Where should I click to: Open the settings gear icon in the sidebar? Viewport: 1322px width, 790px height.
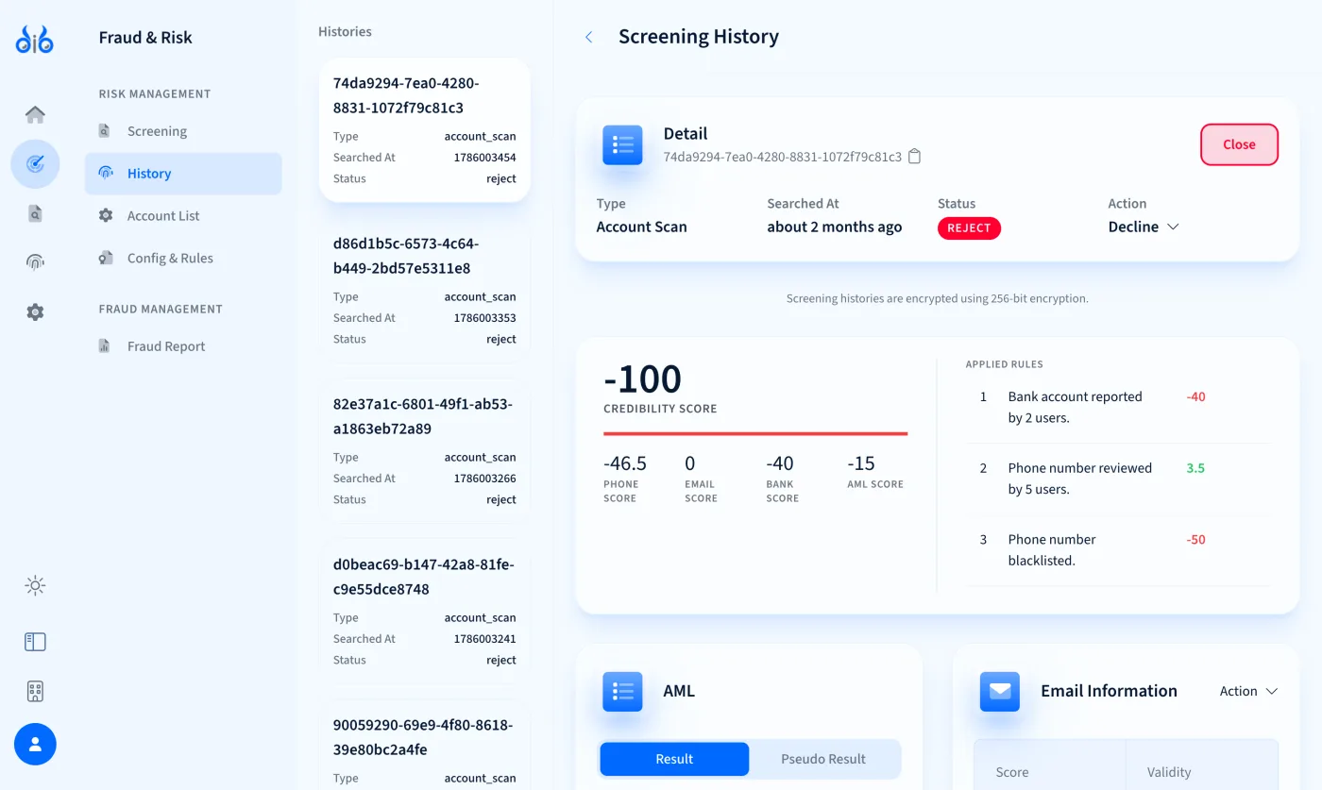[x=35, y=311]
